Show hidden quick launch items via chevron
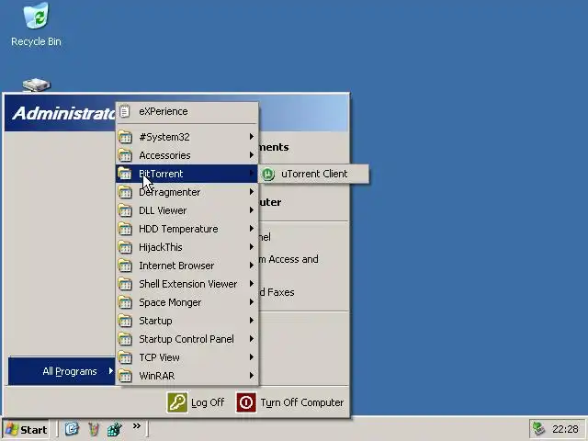Viewport: 588px width, 441px height. 137,425
